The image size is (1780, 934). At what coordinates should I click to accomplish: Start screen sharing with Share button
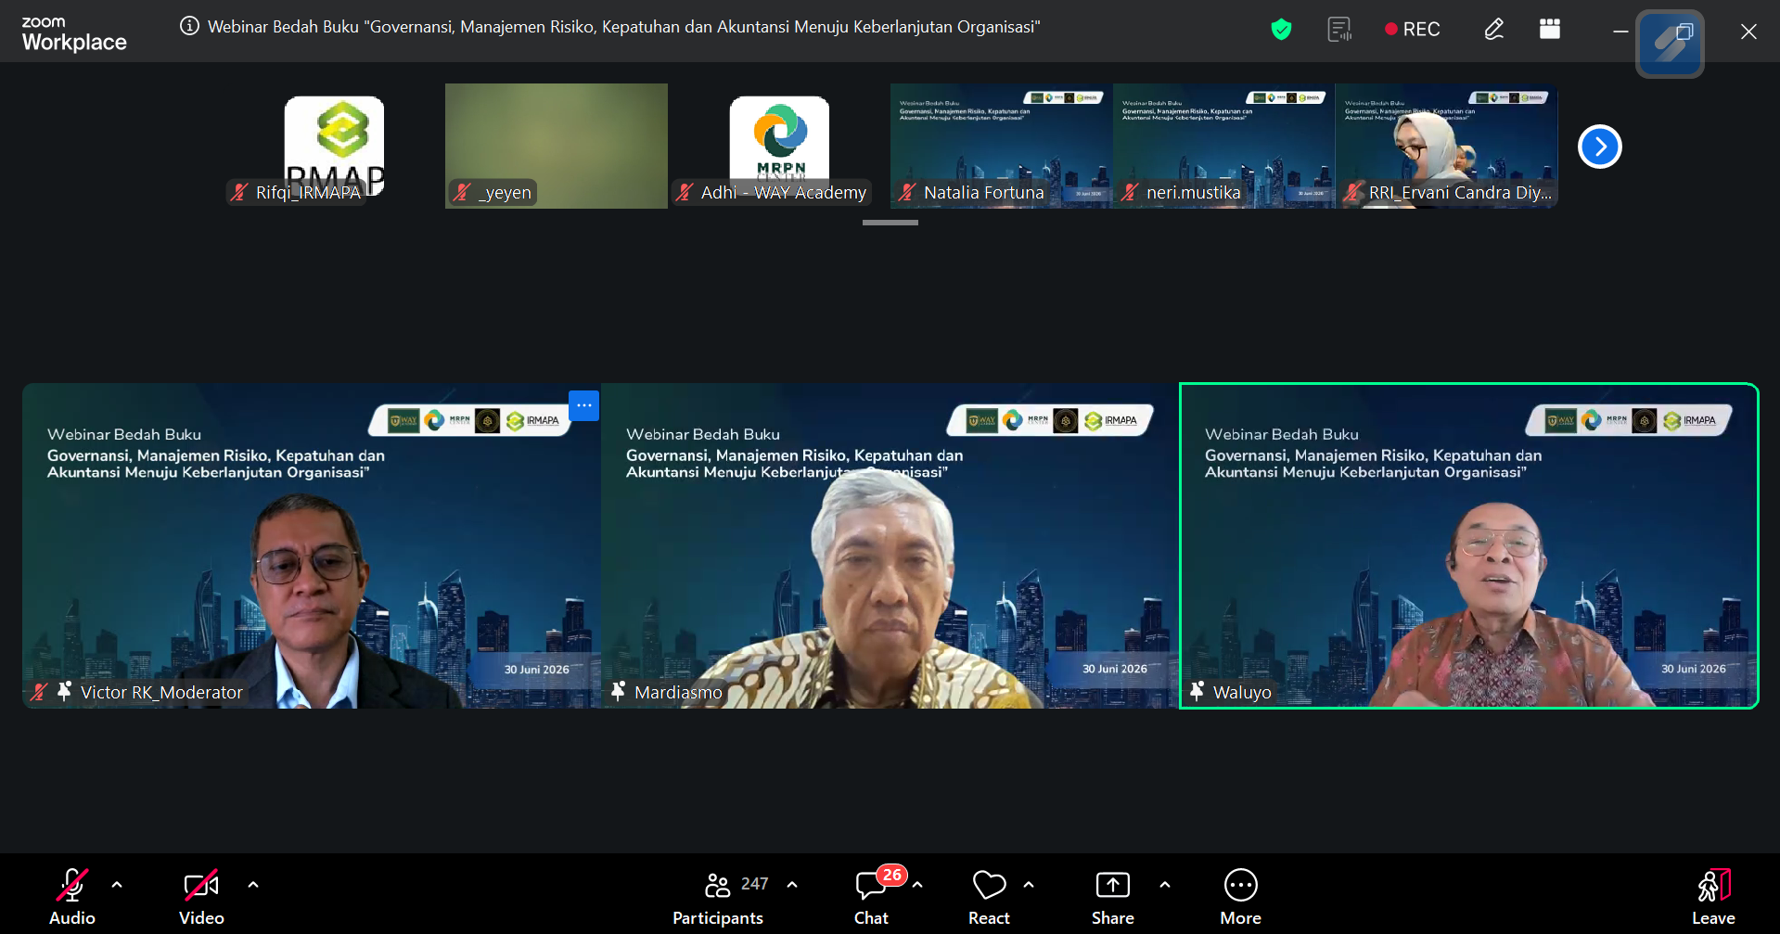pyautogui.click(x=1113, y=896)
